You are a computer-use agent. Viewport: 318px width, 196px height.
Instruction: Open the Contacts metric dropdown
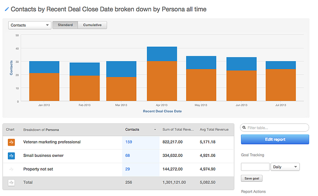pos(30,25)
